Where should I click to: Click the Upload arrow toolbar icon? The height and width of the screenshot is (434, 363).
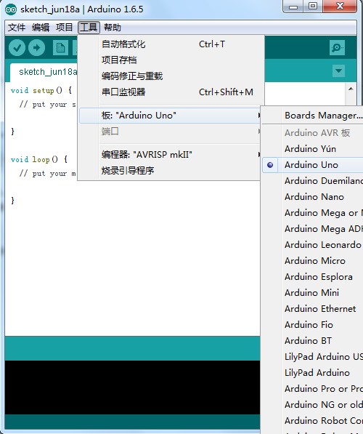point(37,47)
